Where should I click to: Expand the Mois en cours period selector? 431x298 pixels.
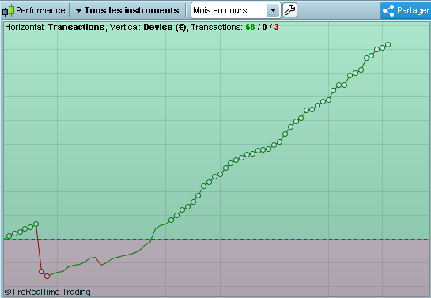(236, 10)
